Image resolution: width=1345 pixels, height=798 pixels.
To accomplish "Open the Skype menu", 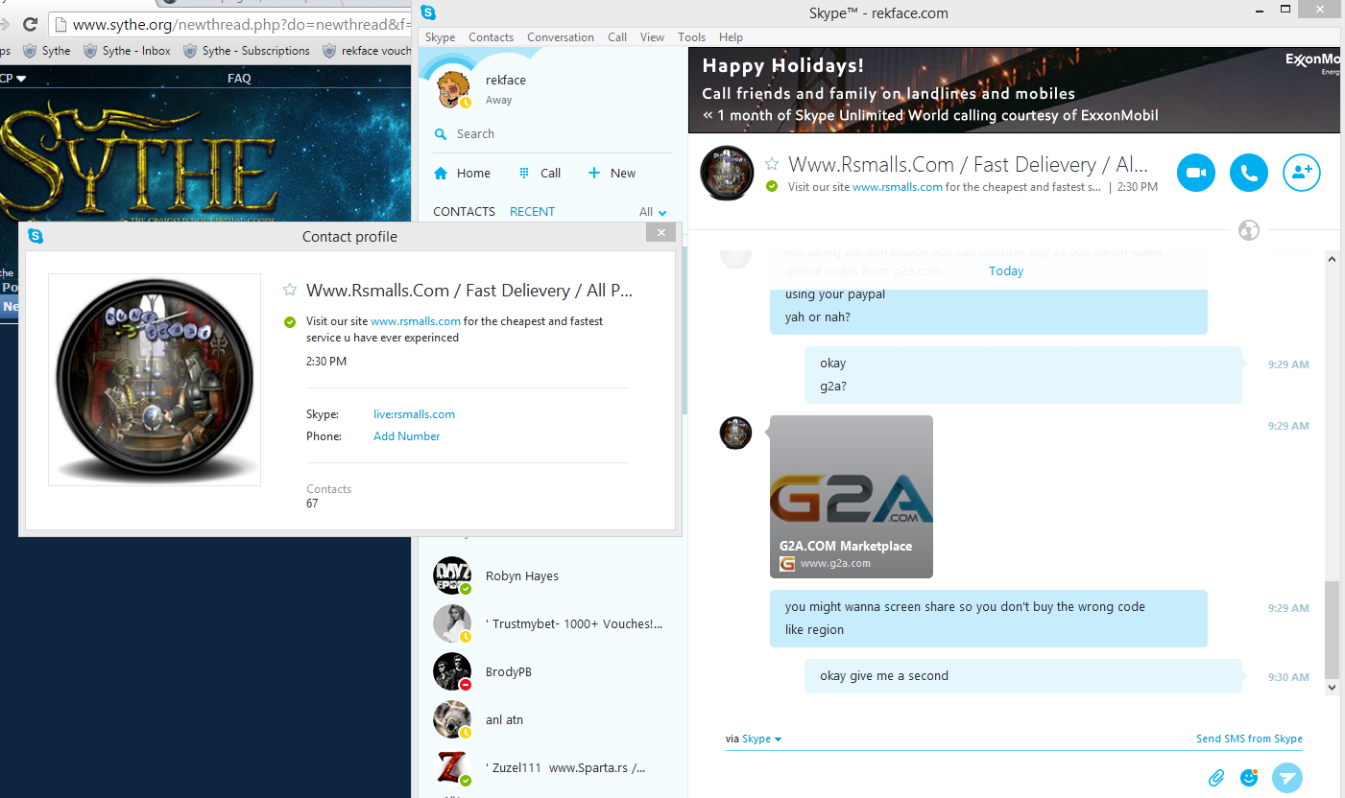I will pos(441,37).
